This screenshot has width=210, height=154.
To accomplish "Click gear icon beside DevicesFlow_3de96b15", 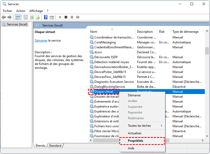I will [92, 77].
